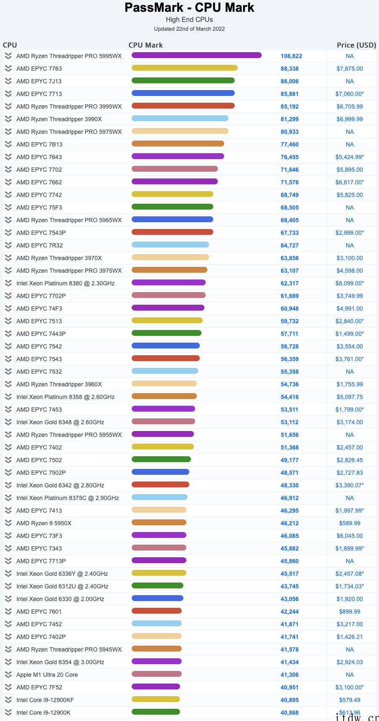Click the $579.49 price link
379x721 pixels.
(x=350, y=700)
